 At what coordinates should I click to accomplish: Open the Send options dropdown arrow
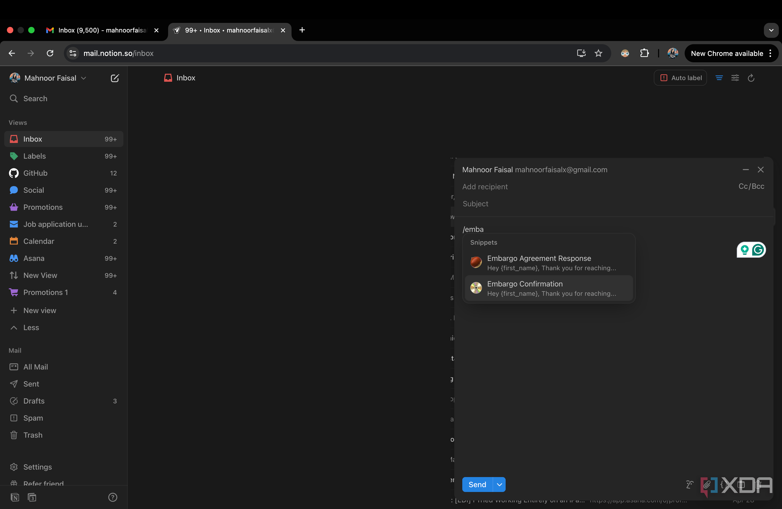pyautogui.click(x=500, y=484)
